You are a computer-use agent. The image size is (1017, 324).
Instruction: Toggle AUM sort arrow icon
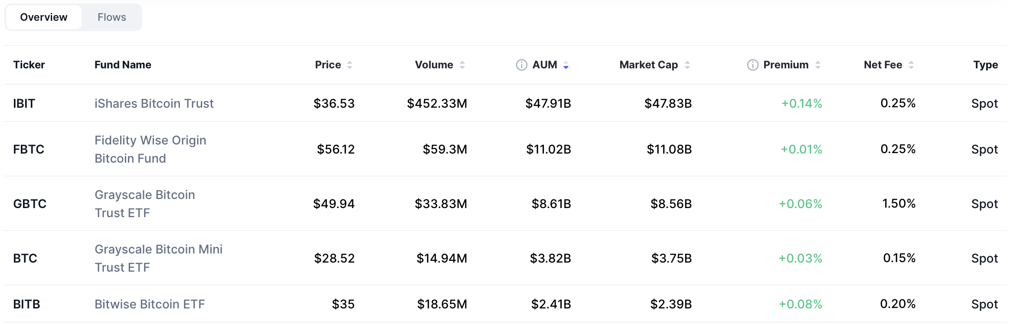(x=566, y=65)
